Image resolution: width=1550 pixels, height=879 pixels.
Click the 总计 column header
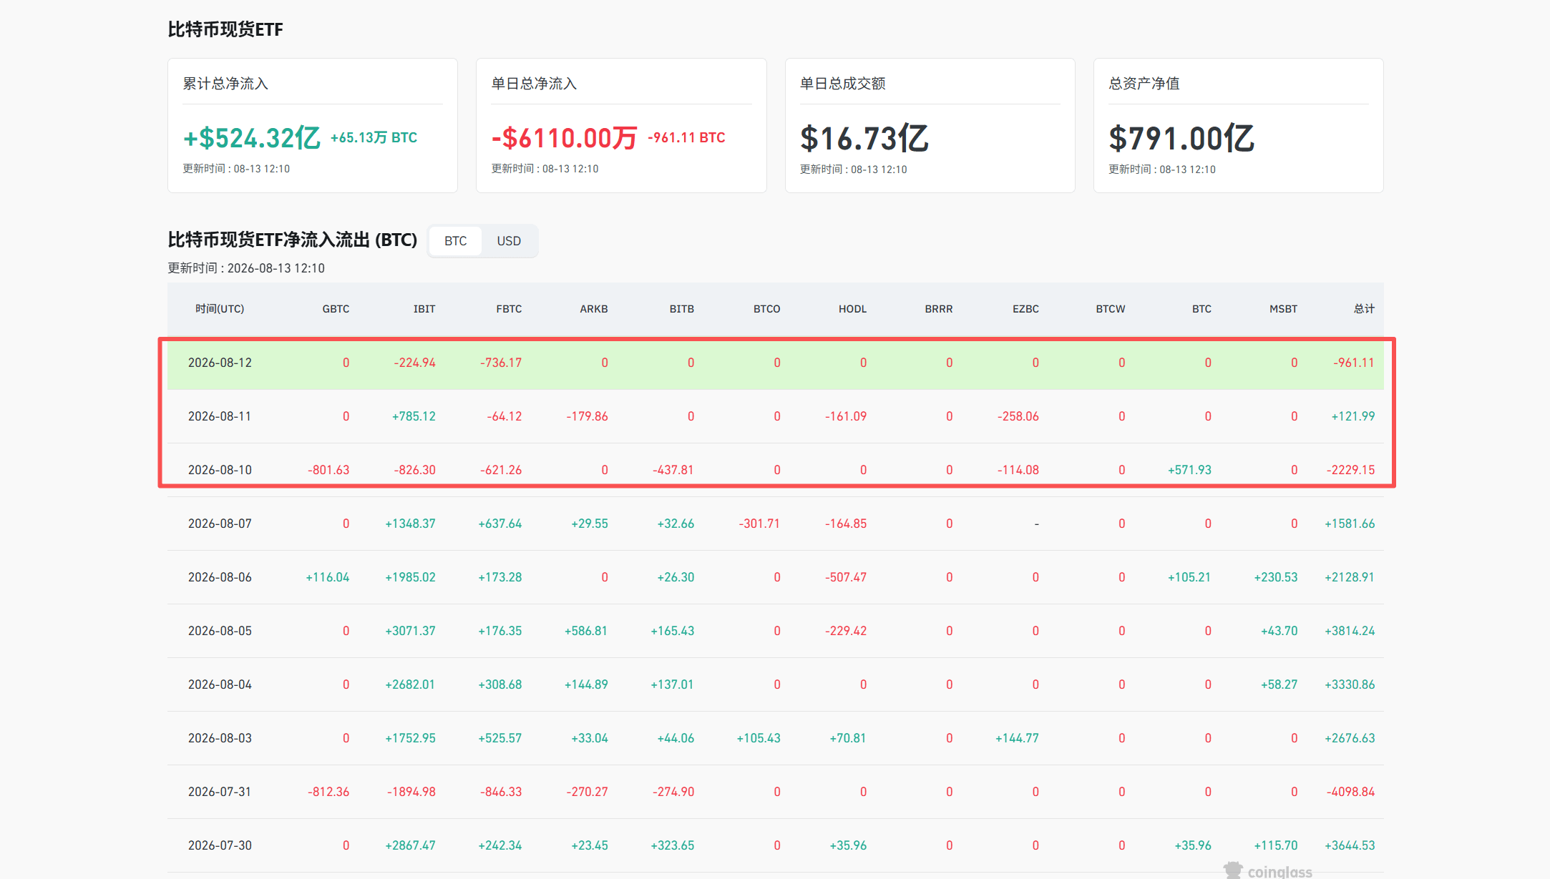point(1364,309)
